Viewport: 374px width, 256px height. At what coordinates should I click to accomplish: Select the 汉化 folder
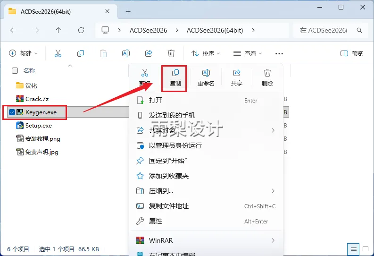point(31,85)
